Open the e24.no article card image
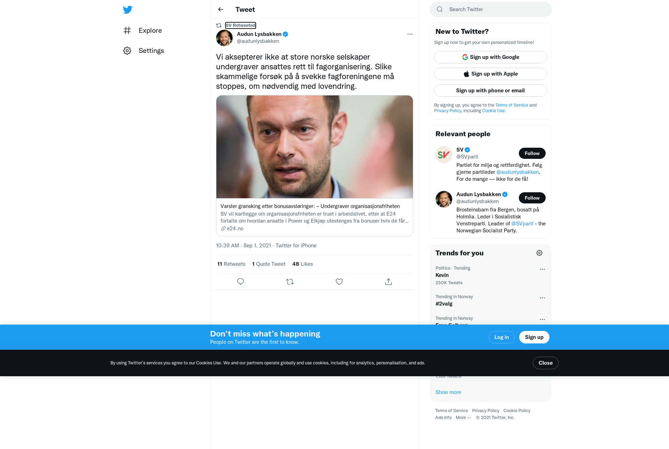 [315, 147]
